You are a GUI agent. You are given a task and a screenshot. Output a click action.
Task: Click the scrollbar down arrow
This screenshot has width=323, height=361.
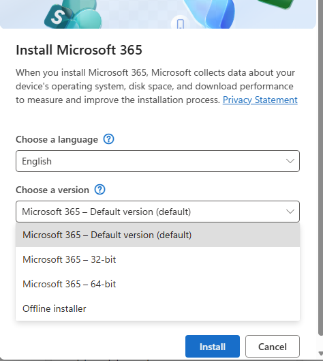click(320, 353)
